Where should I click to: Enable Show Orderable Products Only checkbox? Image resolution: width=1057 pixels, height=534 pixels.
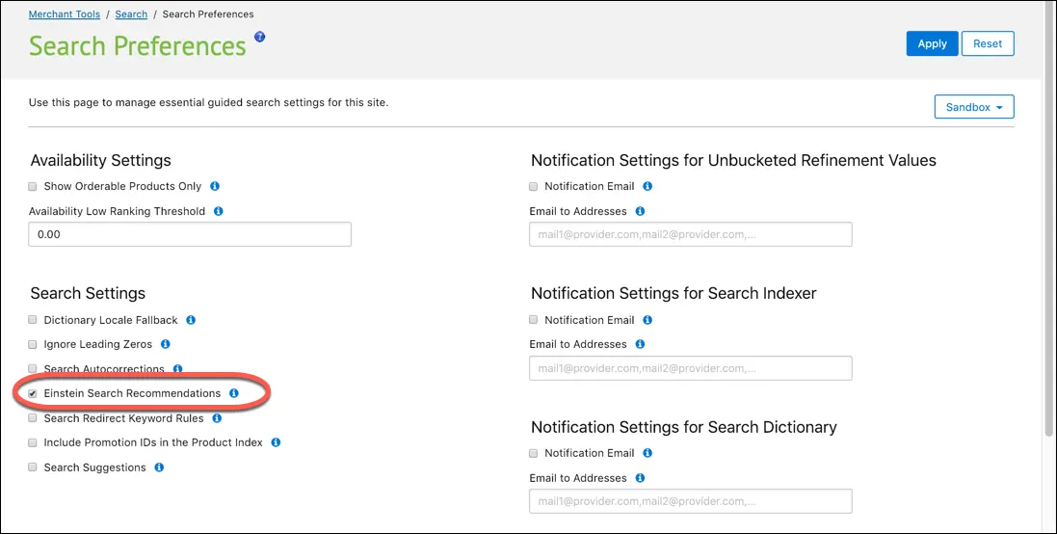tap(33, 187)
